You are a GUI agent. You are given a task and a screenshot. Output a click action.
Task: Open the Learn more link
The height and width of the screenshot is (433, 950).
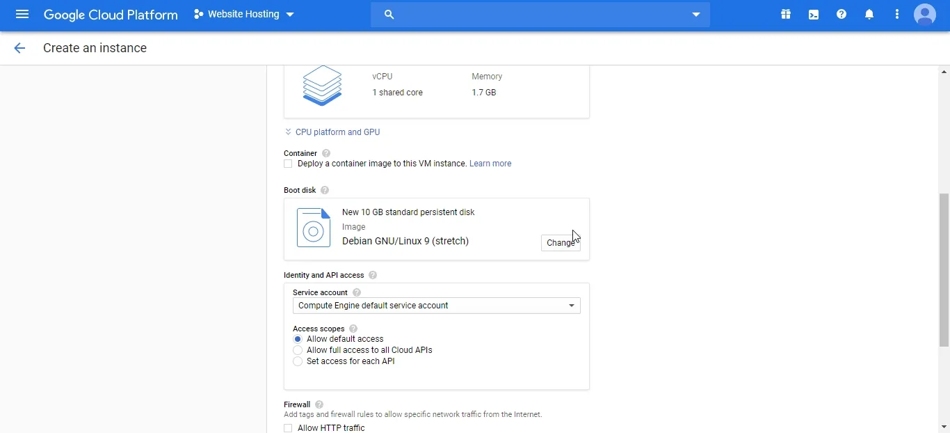click(x=490, y=164)
